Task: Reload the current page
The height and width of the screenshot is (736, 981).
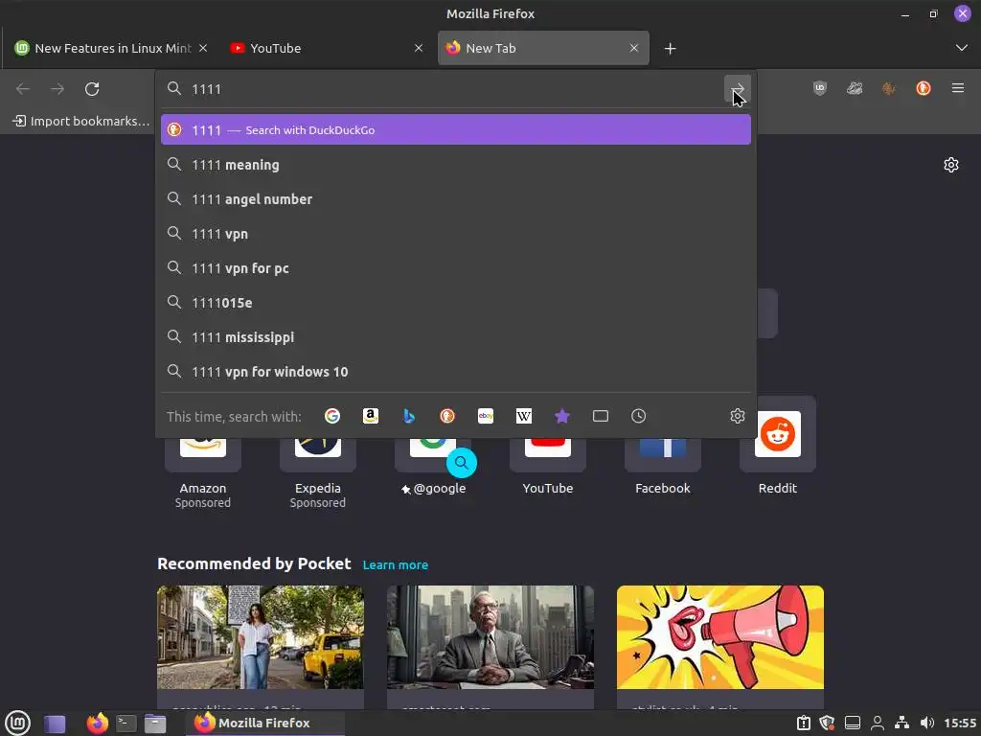Action: (92, 89)
